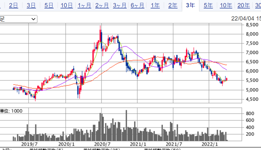Image resolution: width=261 pixels, height=150 pixels.
Task: Select the 3日 time range tab
Action: click(x=31, y=6)
